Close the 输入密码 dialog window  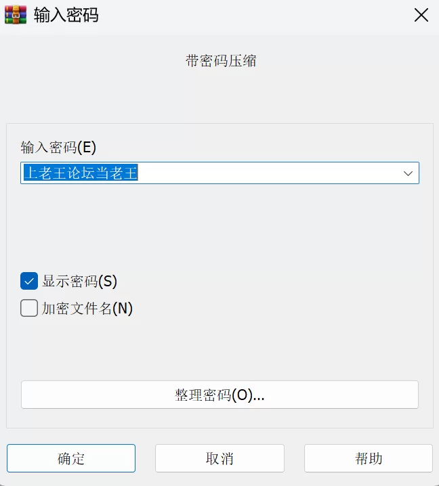coord(421,16)
